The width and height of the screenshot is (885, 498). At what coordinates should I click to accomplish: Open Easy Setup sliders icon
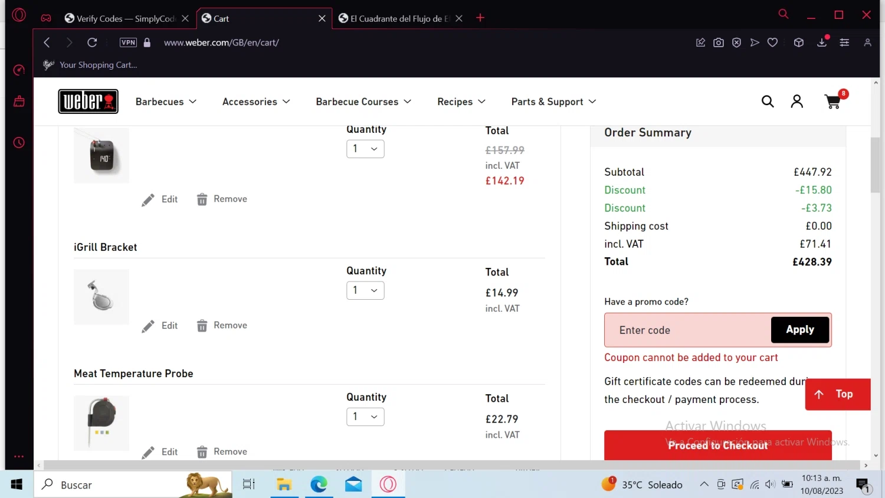pos(844,42)
